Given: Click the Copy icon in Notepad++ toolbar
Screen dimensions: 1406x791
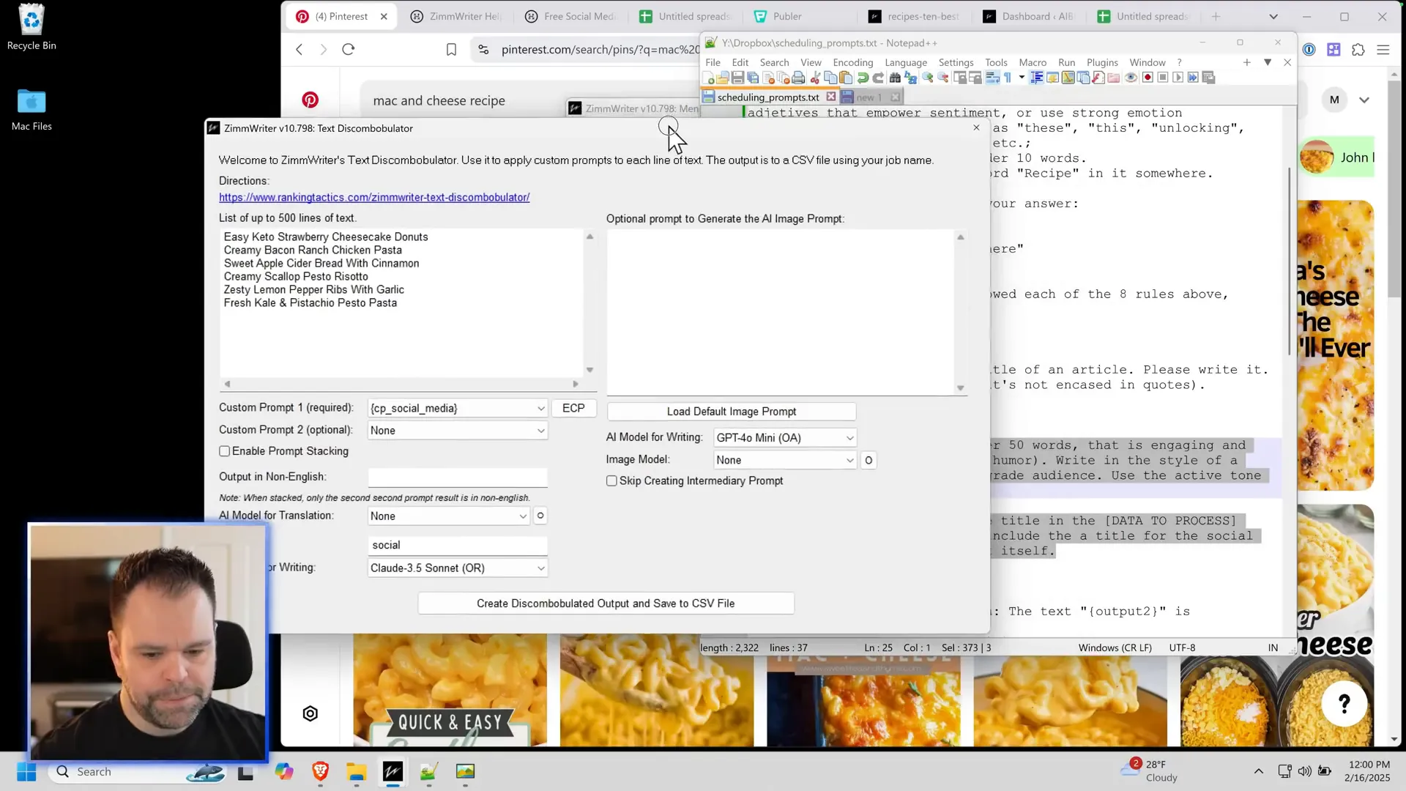Looking at the screenshot, I should (830, 78).
